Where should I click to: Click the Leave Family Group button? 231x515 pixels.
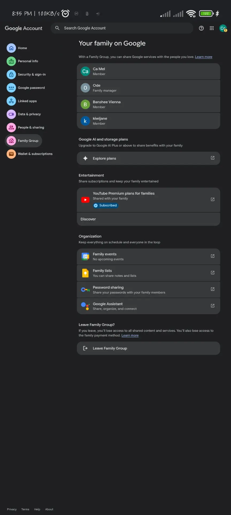click(x=148, y=348)
